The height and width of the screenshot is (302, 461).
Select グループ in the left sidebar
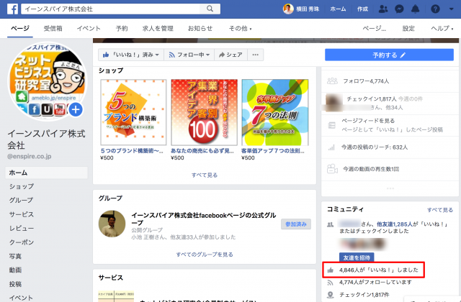[21, 201]
